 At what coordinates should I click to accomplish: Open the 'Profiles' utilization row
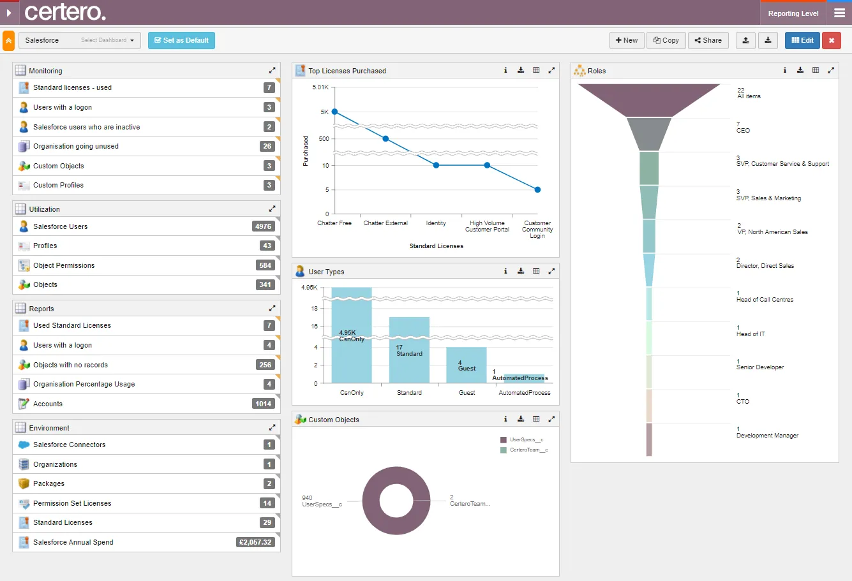pyautogui.click(x=146, y=246)
